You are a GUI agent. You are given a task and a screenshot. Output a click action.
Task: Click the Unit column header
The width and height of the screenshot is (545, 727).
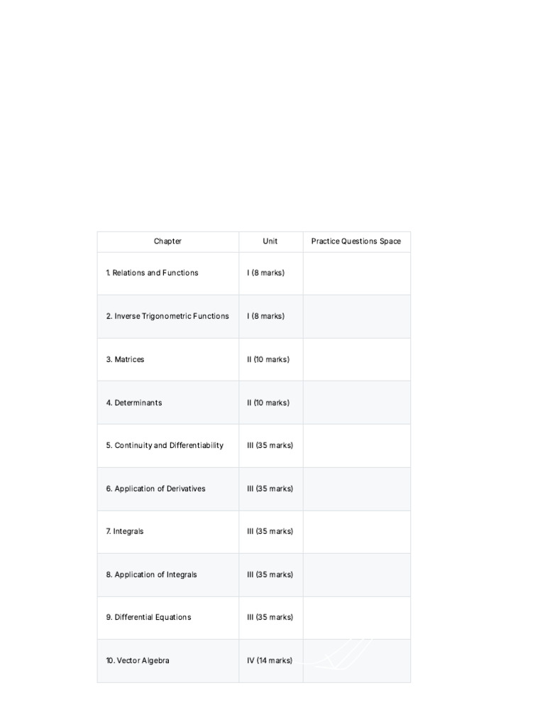[x=270, y=241]
